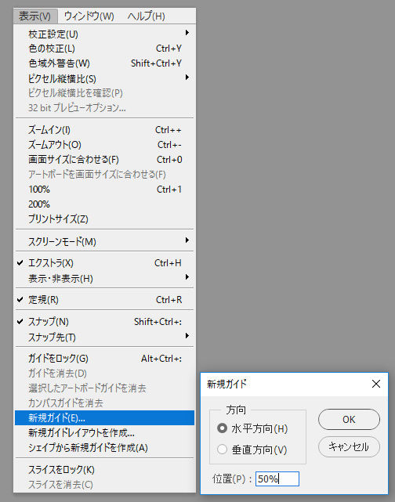This screenshot has width=395, height=502.
Task: Choose スライスをロック(K) menu item
Action: pos(104,470)
